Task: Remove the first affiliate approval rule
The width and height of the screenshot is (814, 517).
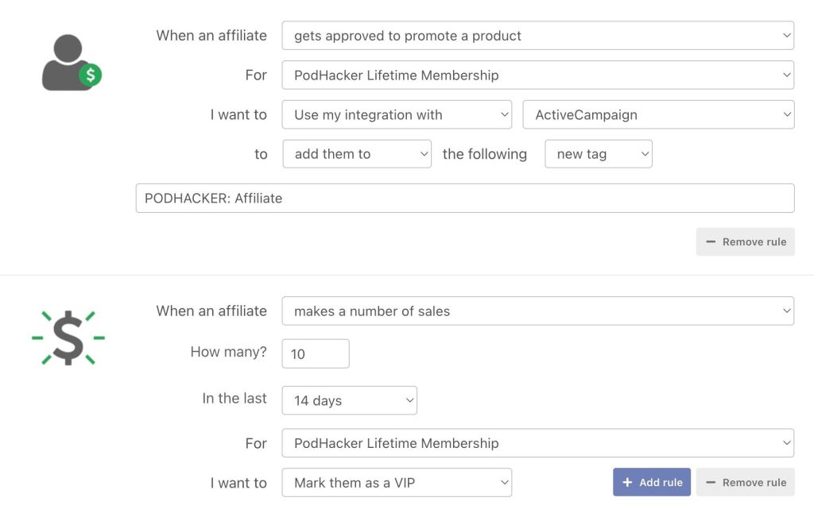Action: 745,242
